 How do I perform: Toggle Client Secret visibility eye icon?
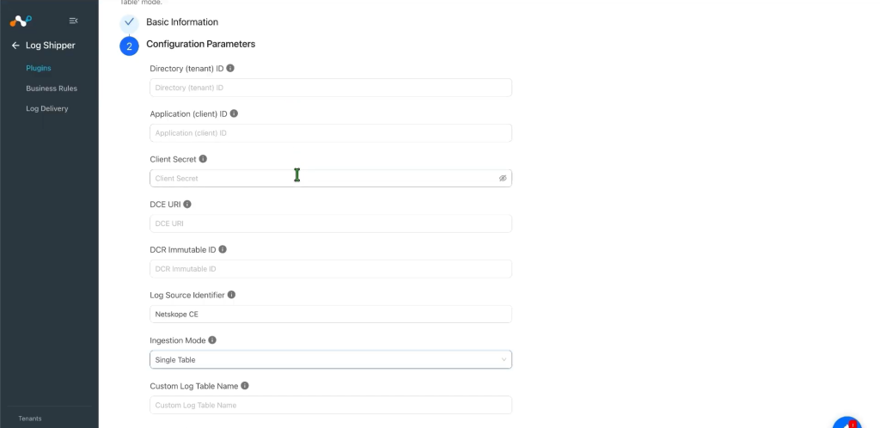[x=503, y=179]
